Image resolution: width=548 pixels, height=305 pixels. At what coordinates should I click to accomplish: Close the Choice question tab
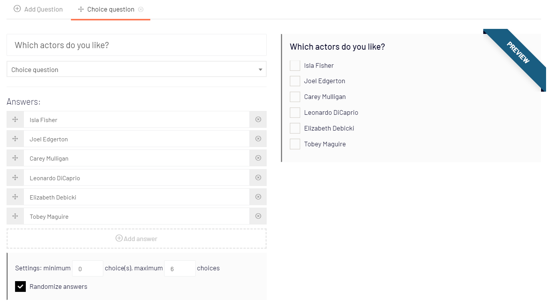[x=141, y=9]
